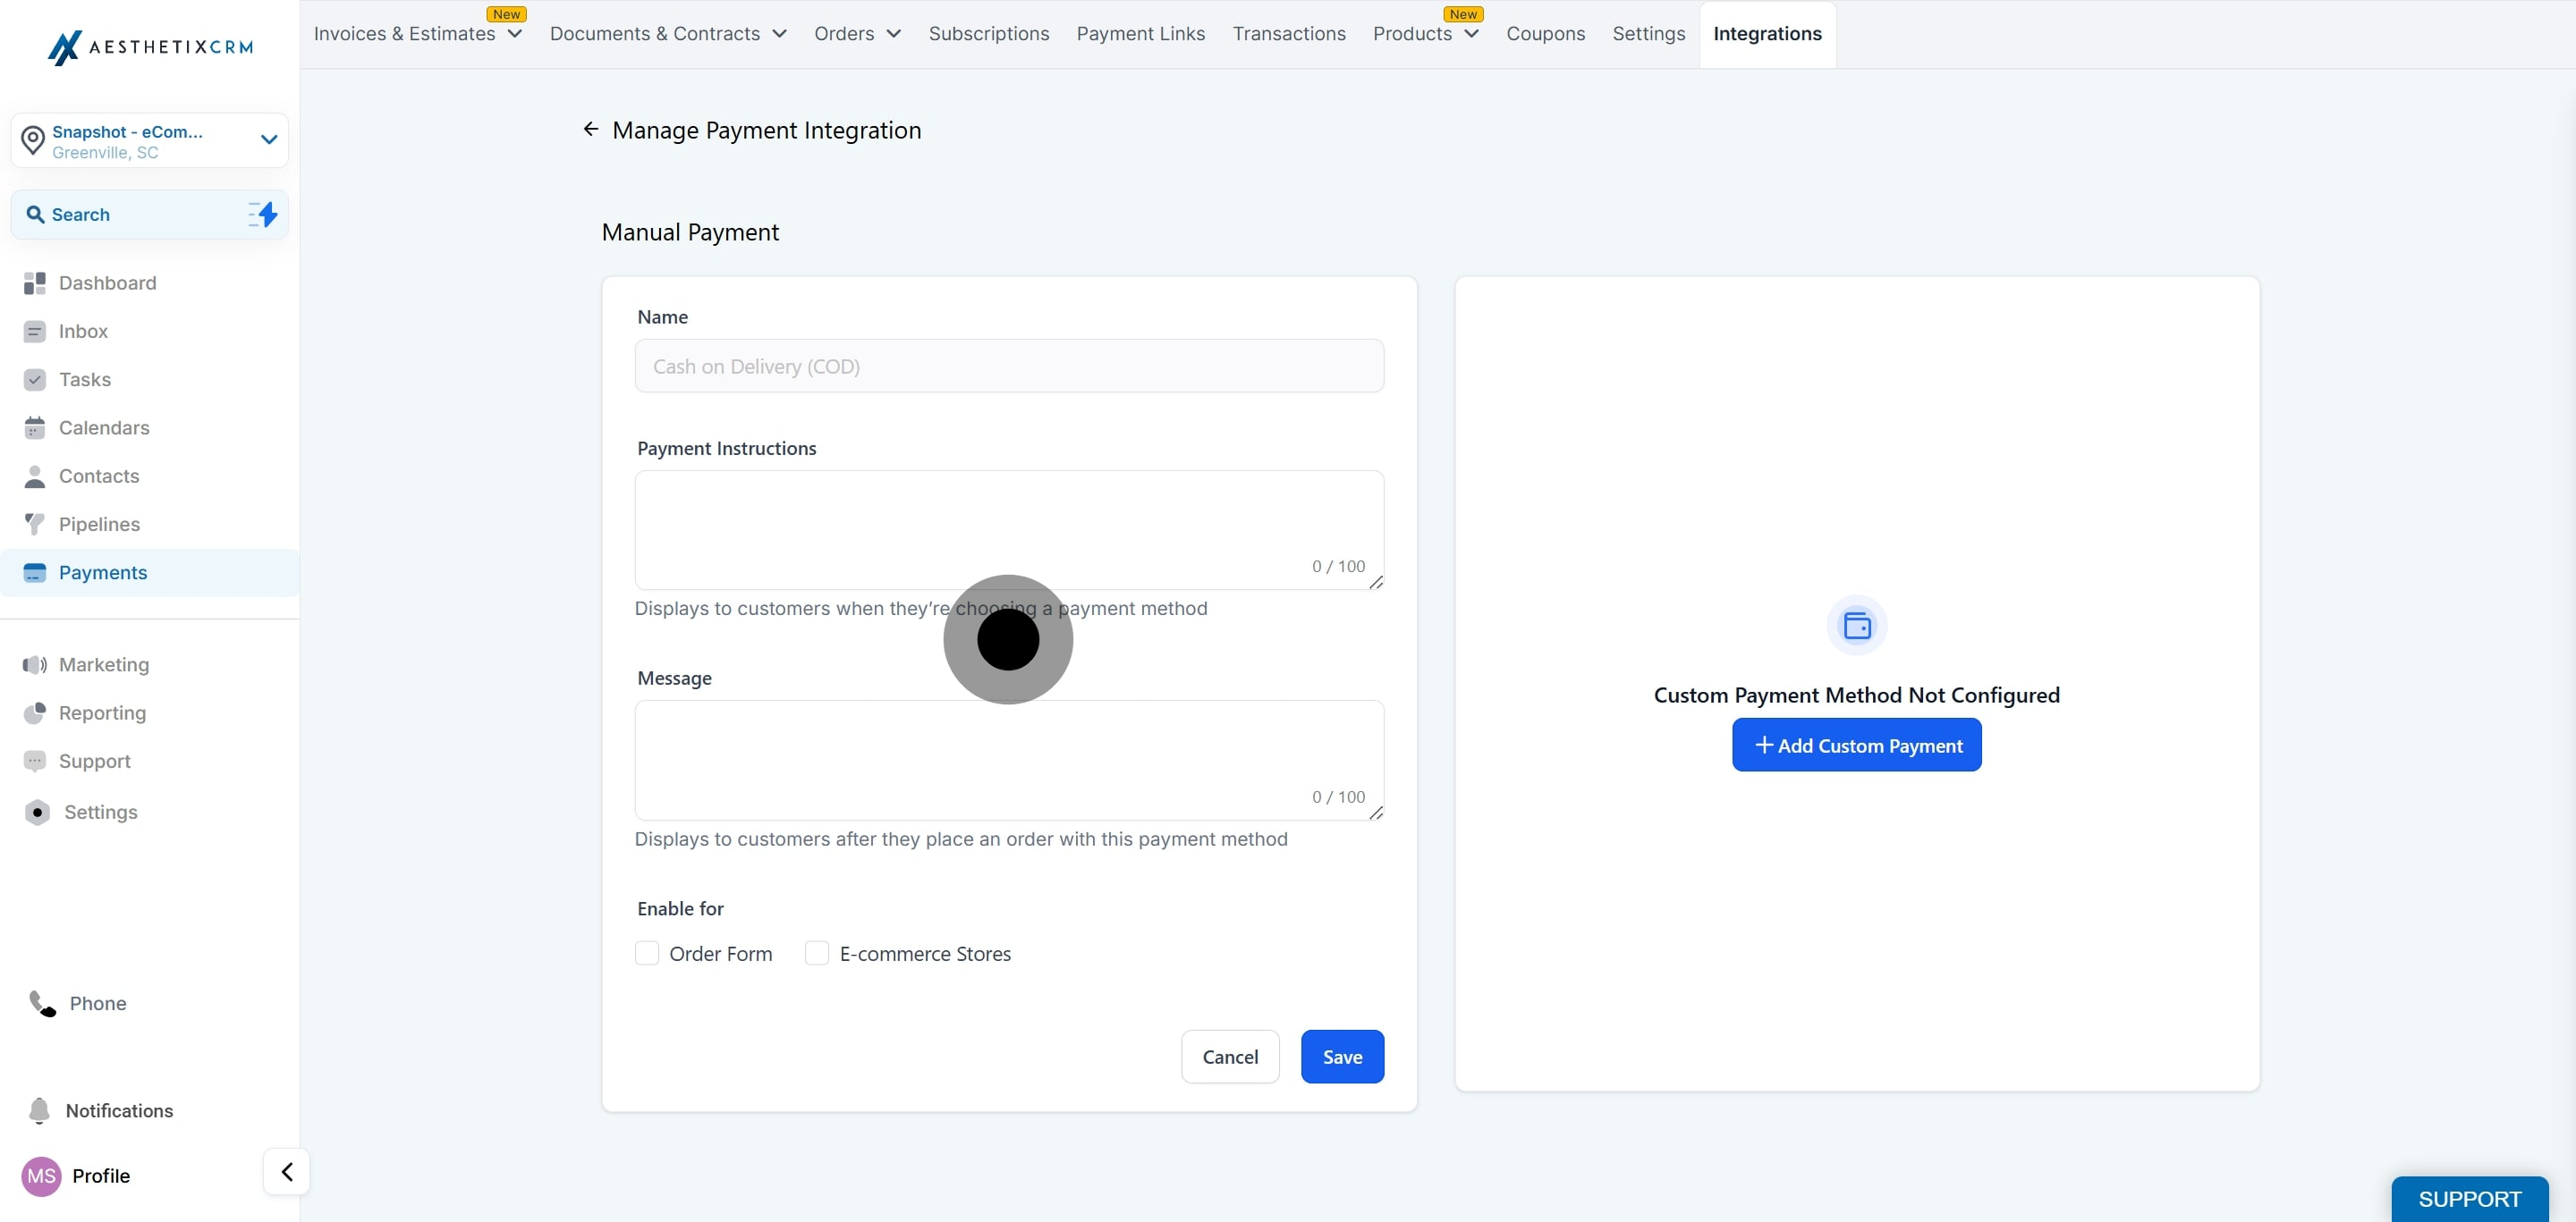Click the quick actions lightning bolt icon
Viewport: 2576px width, 1222px height.
tap(263, 214)
